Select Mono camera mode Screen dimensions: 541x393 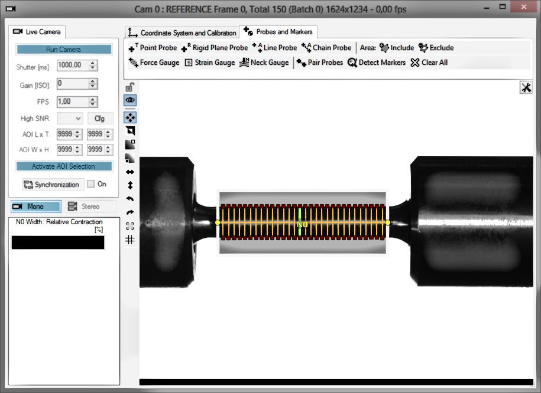tap(36, 207)
